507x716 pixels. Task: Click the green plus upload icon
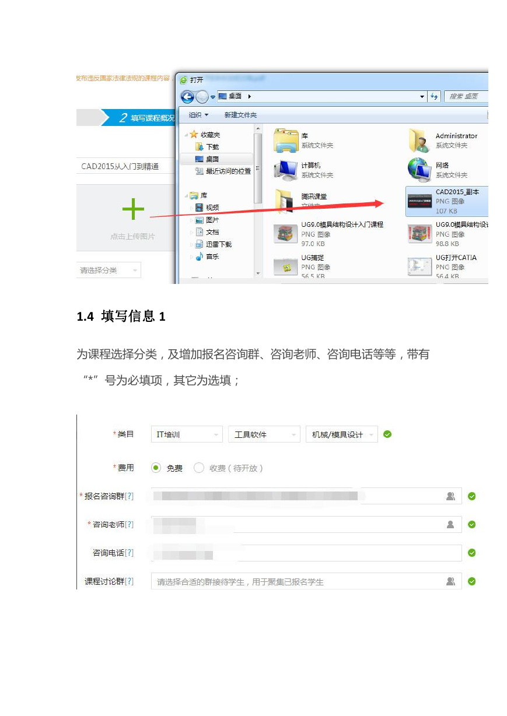coord(133,209)
